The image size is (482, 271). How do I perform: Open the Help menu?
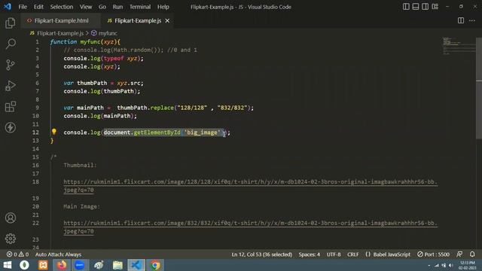[x=163, y=7]
